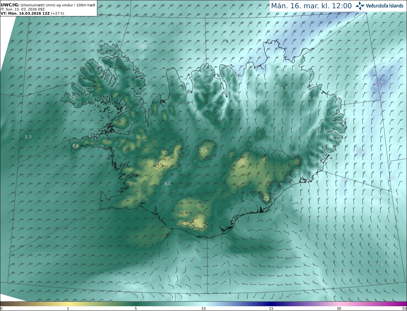Click the Veðurstofa Íslands logo
Screen dimensions: 407x311
click(379, 6)
